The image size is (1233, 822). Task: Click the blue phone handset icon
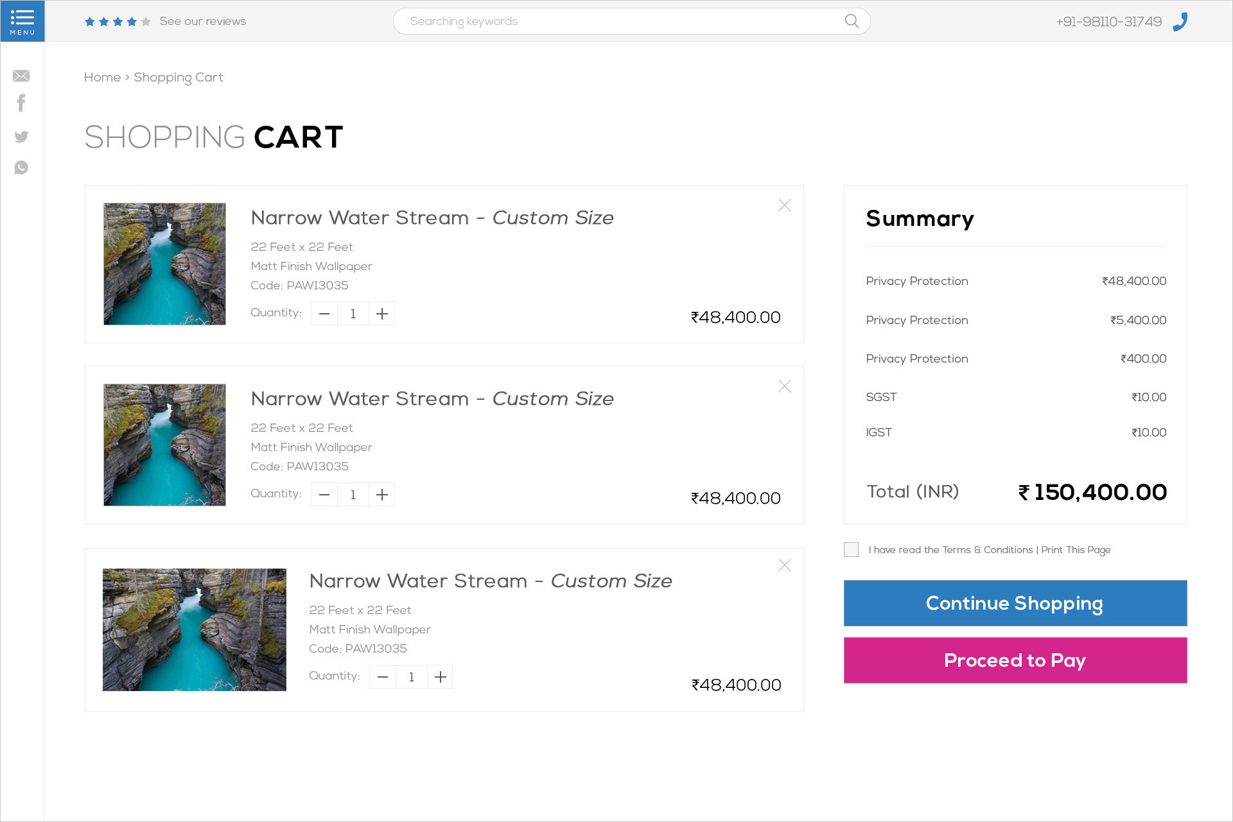click(1180, 21)
